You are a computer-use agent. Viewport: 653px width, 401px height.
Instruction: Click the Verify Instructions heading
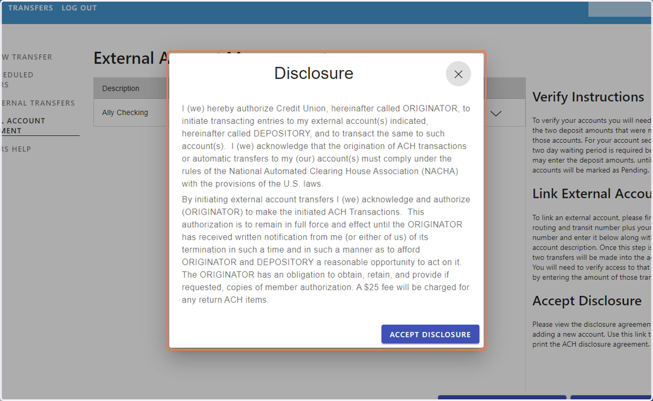pos(588,97)
